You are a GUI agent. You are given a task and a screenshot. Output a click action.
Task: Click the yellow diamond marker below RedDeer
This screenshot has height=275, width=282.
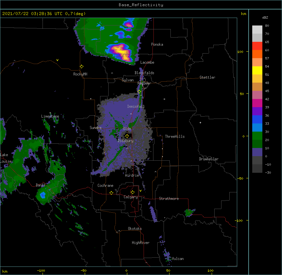coord(139,92)
